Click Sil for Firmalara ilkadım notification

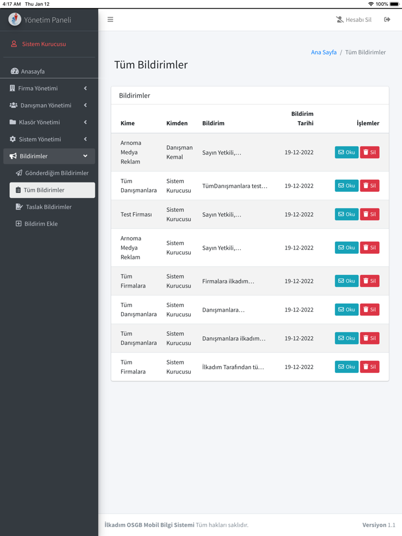coord(369,281)
